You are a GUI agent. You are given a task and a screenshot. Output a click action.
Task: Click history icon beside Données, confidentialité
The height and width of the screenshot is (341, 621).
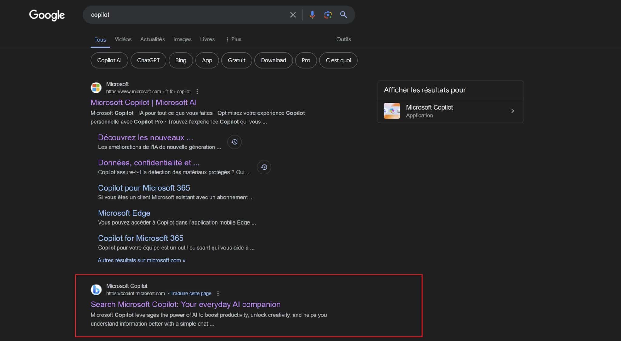tap(264, 167)
